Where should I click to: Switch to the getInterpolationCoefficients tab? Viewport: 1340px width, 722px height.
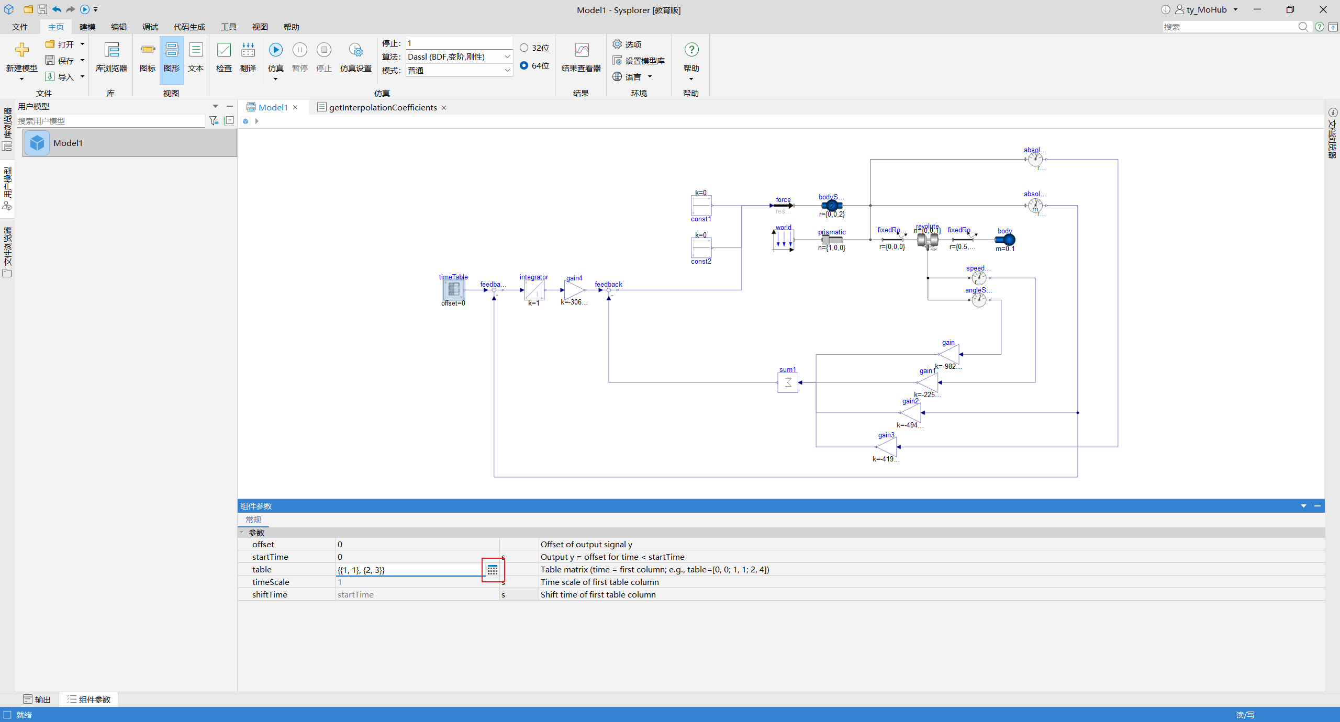(383, 107)
